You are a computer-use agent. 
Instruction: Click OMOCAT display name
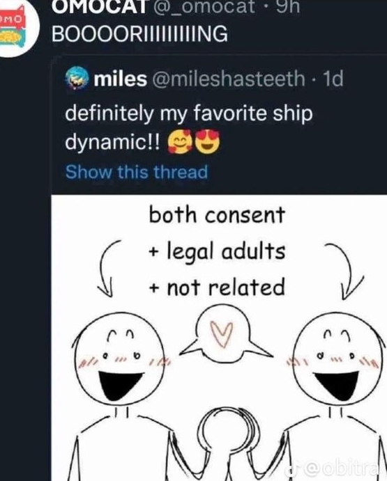tap(99, 6)
